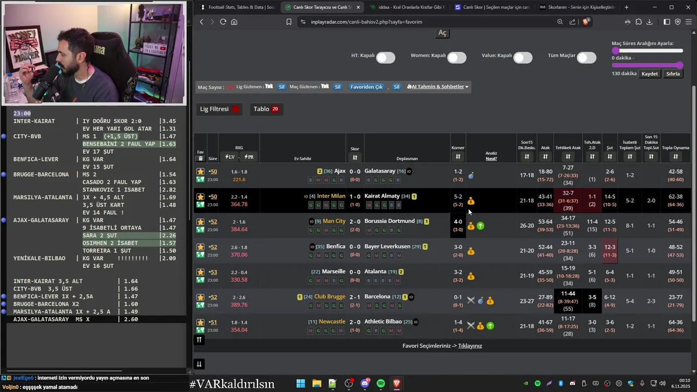Switch to Skorlarım browser tab
Viewport: 697px width, 392px height.
tap(576, 7)
